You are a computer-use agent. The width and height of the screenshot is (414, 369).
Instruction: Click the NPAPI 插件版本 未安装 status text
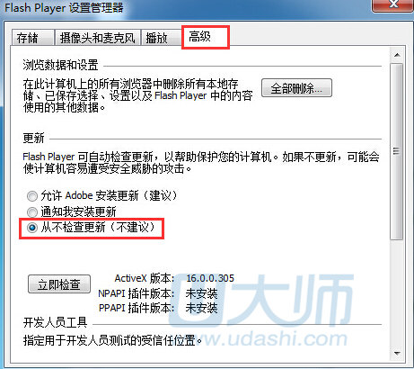point(201,293)
